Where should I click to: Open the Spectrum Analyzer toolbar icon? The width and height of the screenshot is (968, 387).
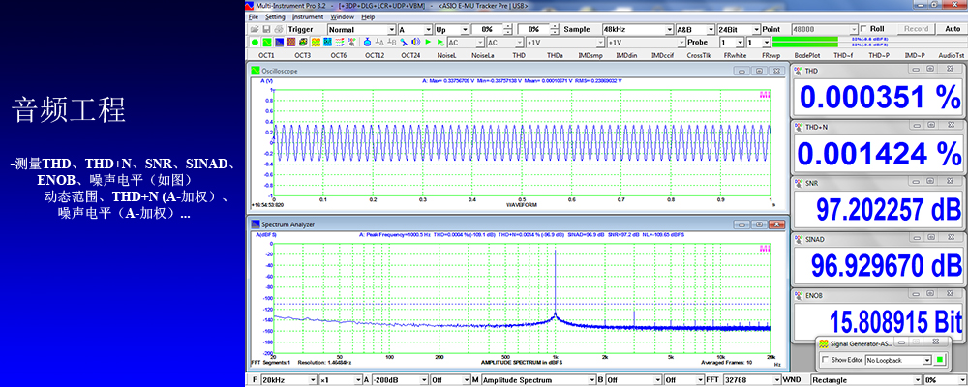tap(279, 42)
